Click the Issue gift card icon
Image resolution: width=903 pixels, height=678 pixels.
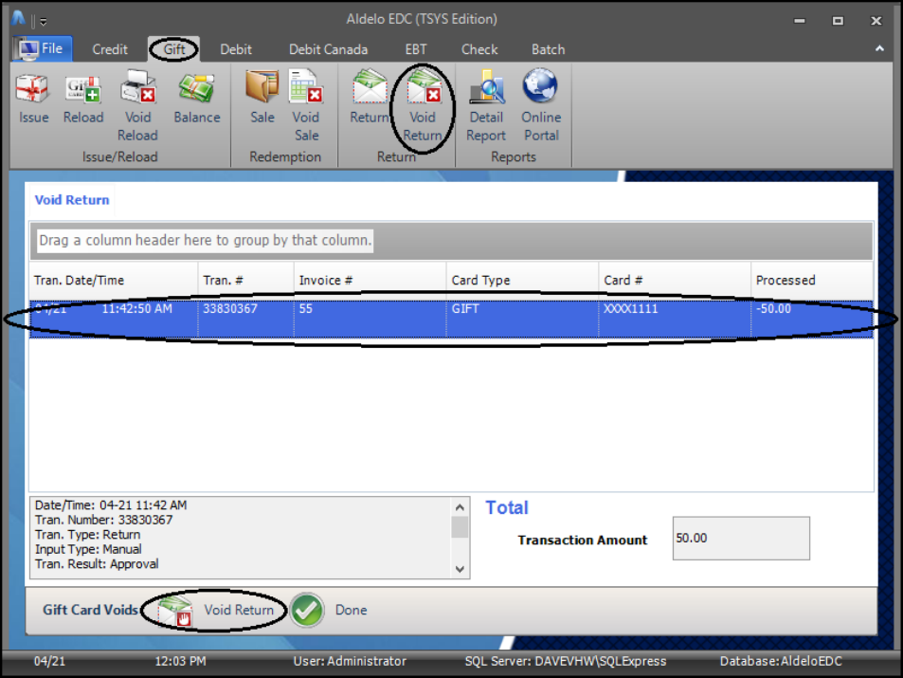(x=33, y=98)
